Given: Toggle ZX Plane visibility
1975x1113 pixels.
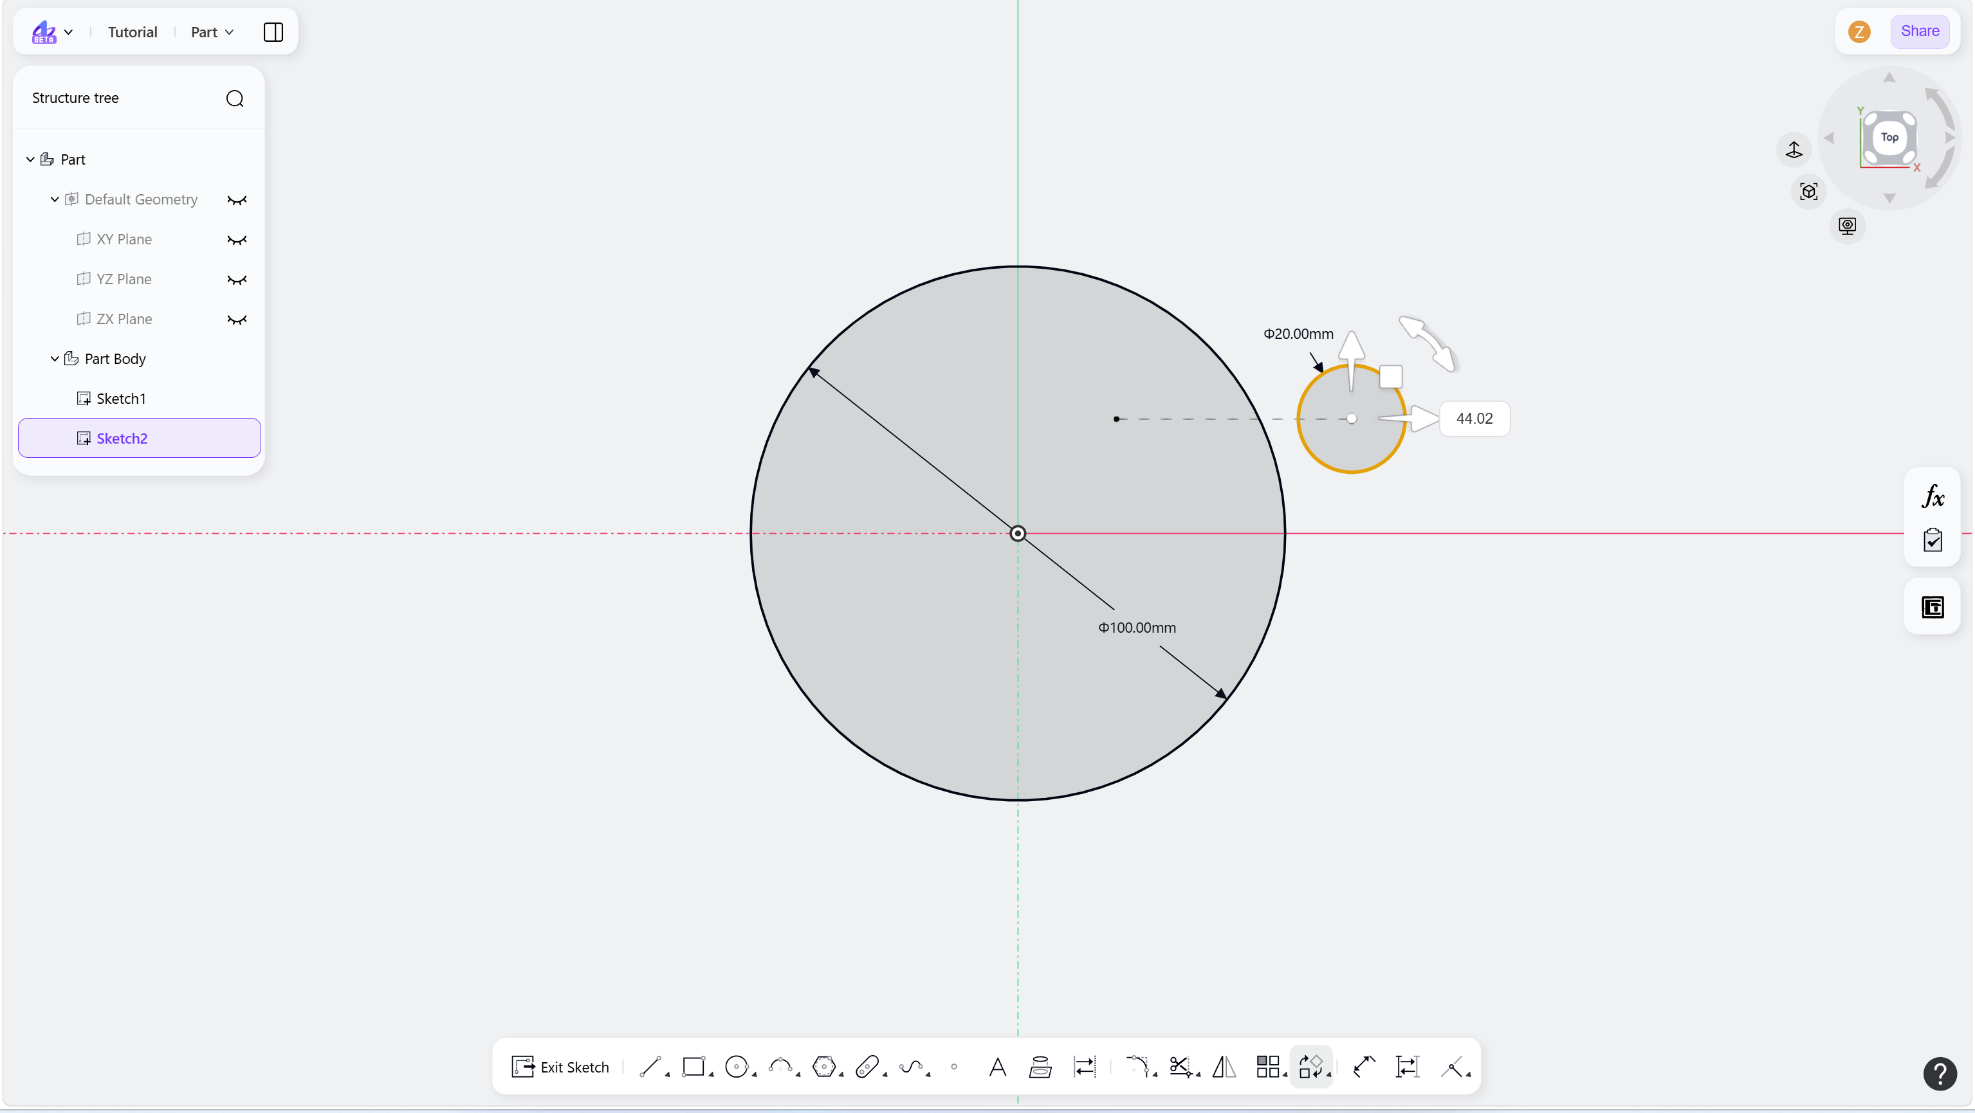Looking at the screenshot, I should point(237,319).
